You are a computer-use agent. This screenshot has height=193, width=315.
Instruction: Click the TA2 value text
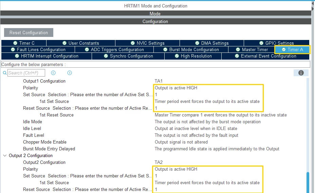coord(159,162)
